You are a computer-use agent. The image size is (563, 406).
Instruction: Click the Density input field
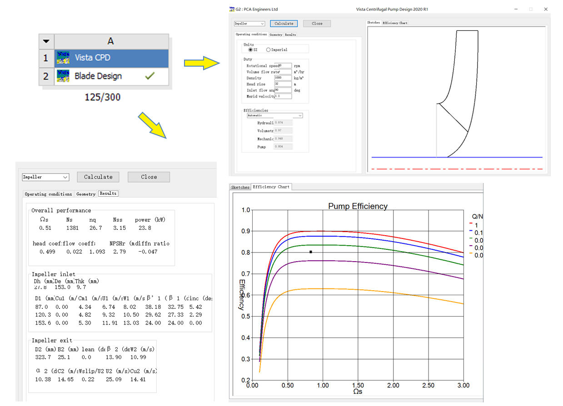click(283, 78)
